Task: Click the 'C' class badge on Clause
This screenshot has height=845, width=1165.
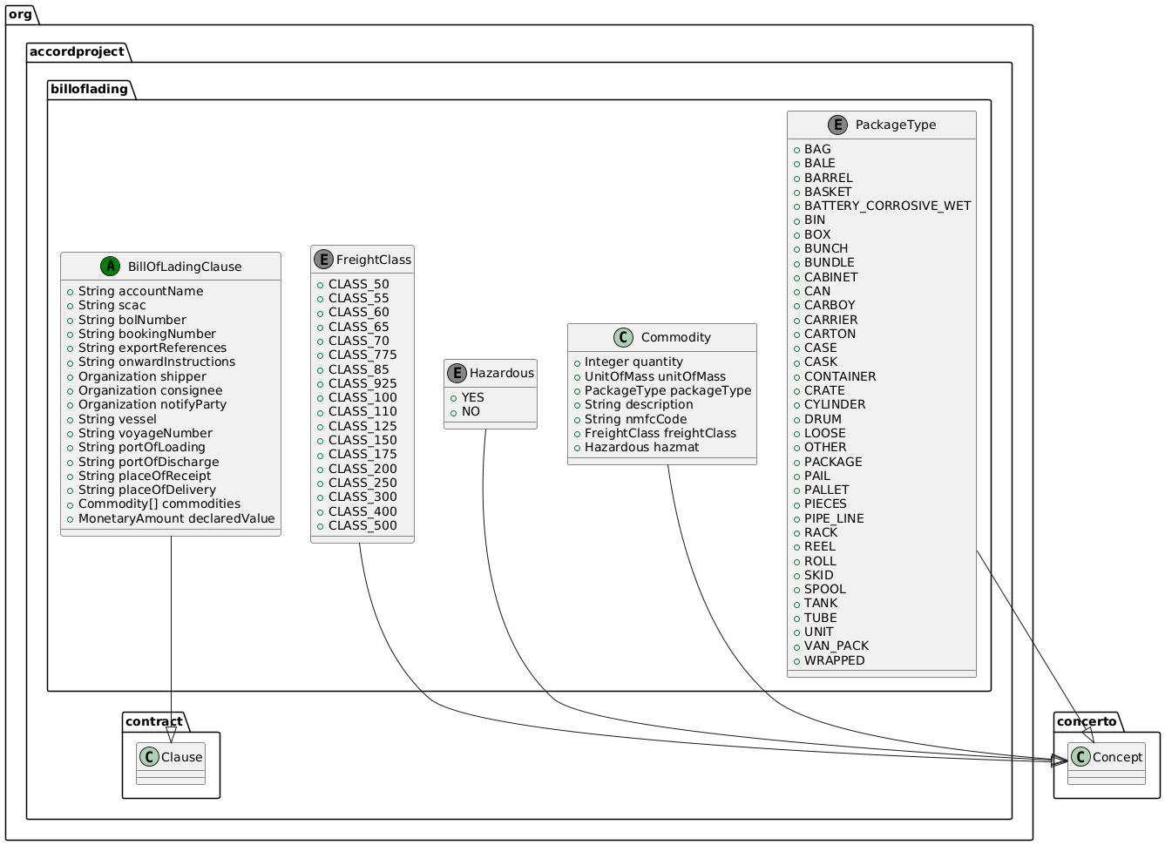Action: click(x=150, y=757)
